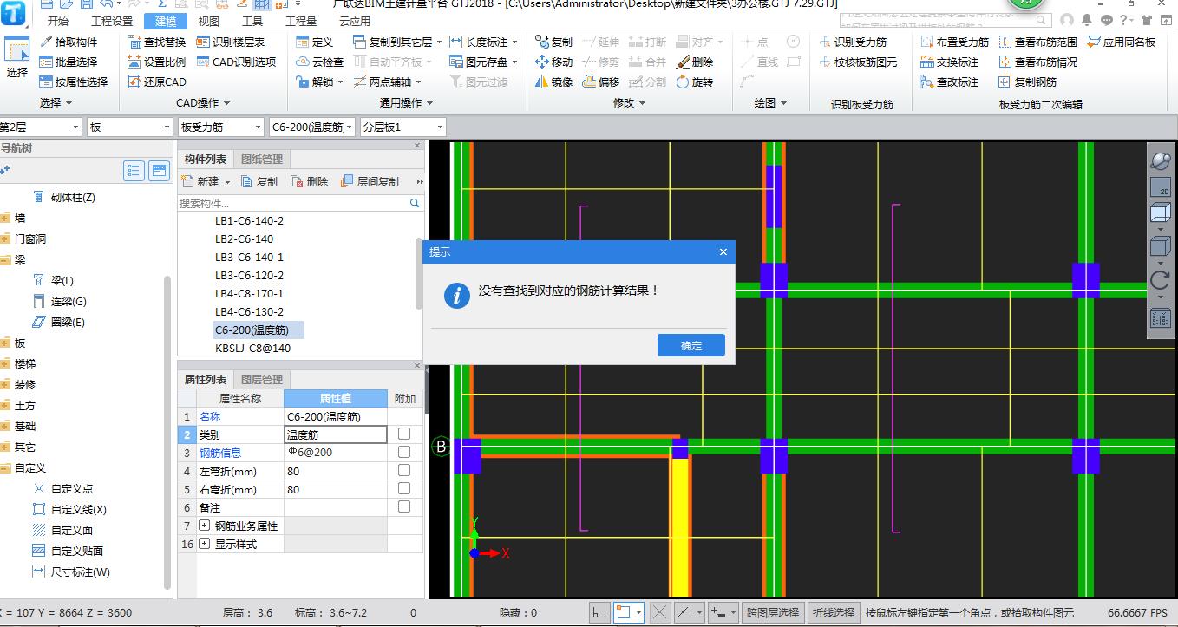Tick the 钢筋信息 row 附加 checkbox
The width and height of the screenshot is (1178, 627).
click(404, 452)
